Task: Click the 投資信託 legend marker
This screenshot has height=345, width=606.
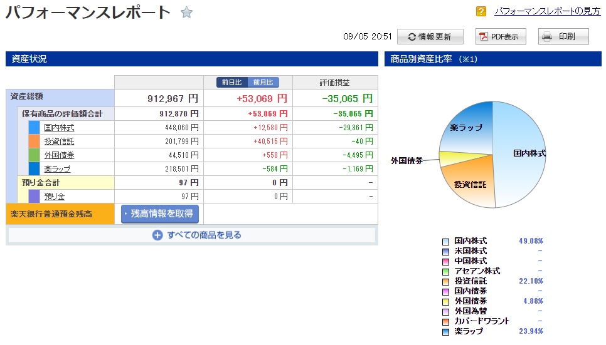Action: coord(445,282)
